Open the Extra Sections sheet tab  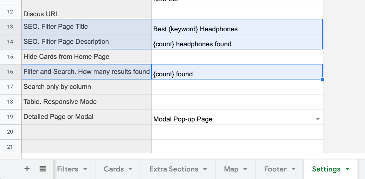click(174, 169)
